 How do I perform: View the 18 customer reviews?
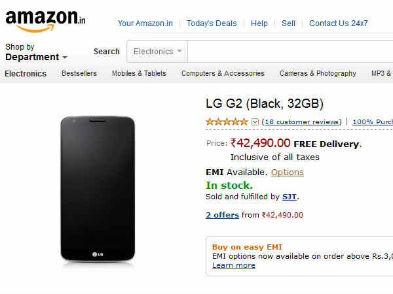[301, 122]
